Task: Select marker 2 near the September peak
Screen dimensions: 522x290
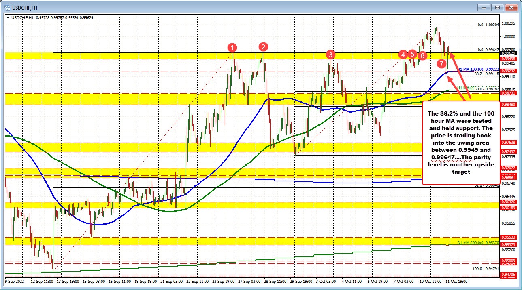Action: pos(263,47)
